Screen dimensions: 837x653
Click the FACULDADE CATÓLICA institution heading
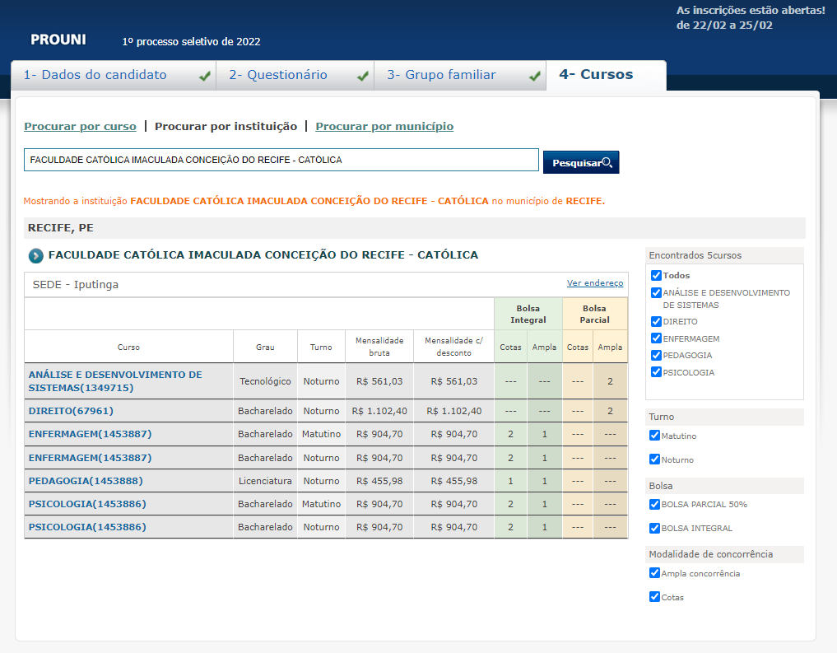[263, 255]
